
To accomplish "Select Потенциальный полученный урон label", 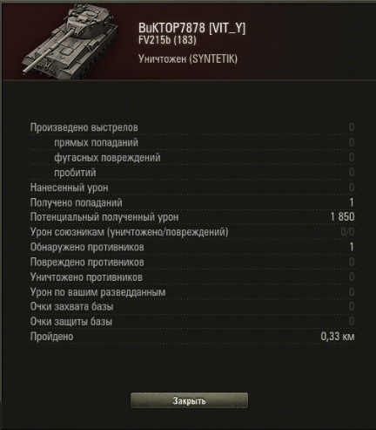I will coord(104,217).
